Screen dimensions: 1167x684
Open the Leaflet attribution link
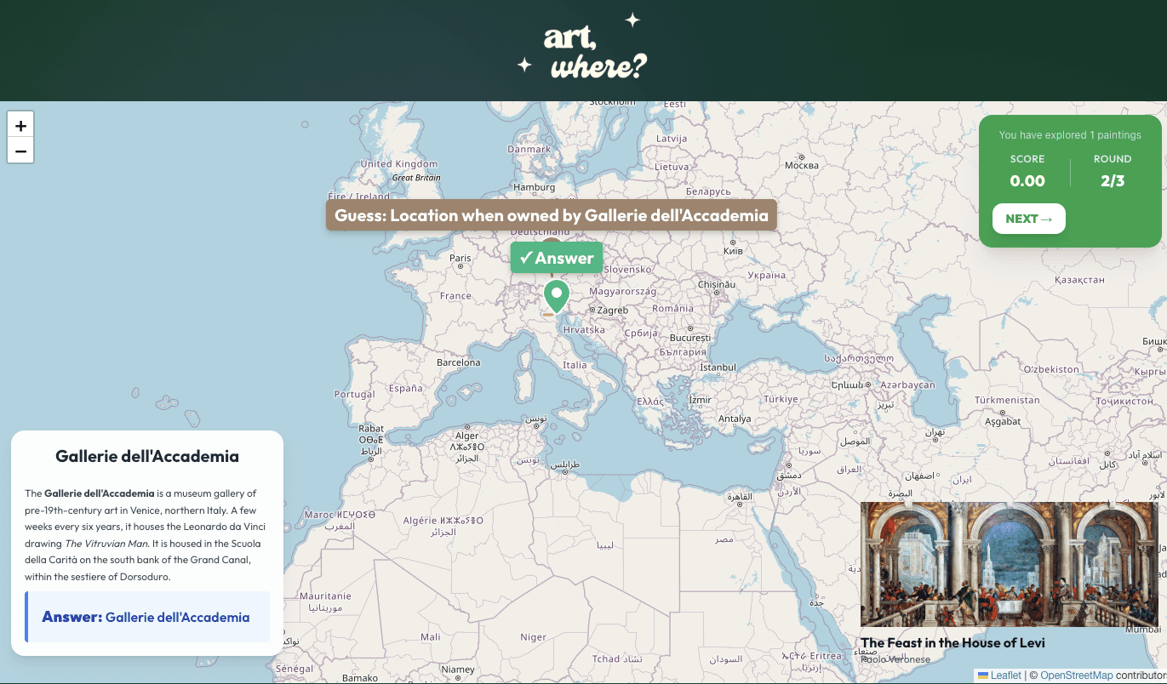[x=1005, y=675]
